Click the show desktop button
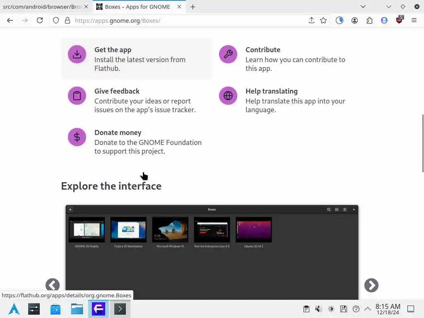This screenshot has width=424, height=318. coord(411,309)
